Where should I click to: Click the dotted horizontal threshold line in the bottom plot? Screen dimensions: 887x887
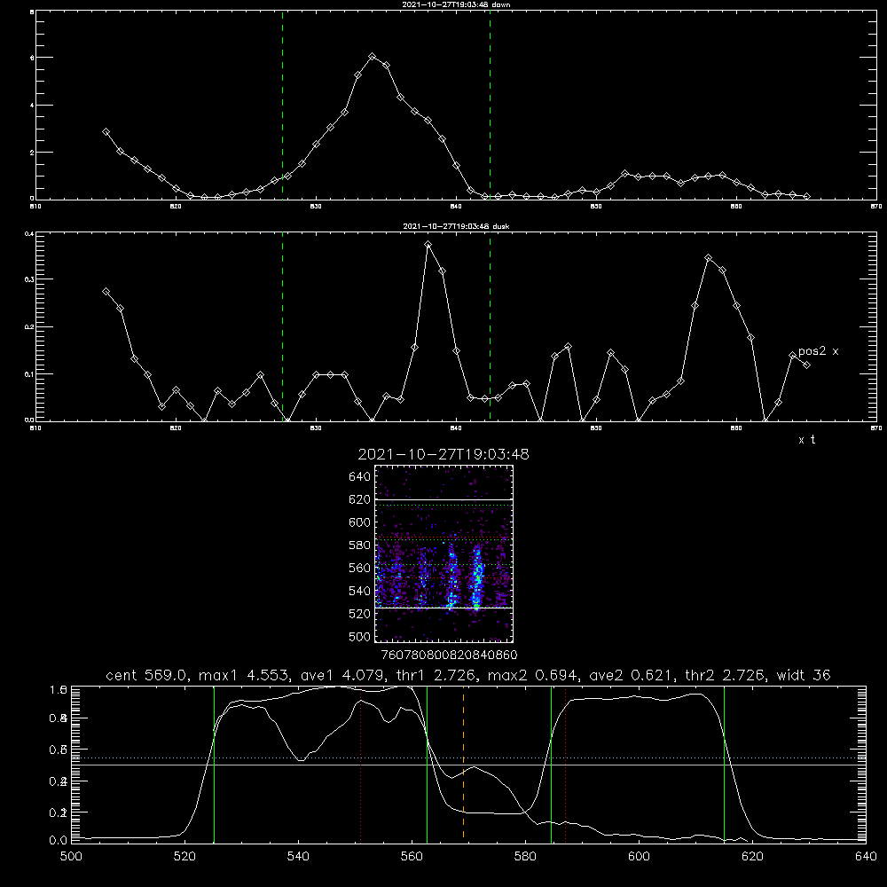pyautogui.click(x=468, y=757)
